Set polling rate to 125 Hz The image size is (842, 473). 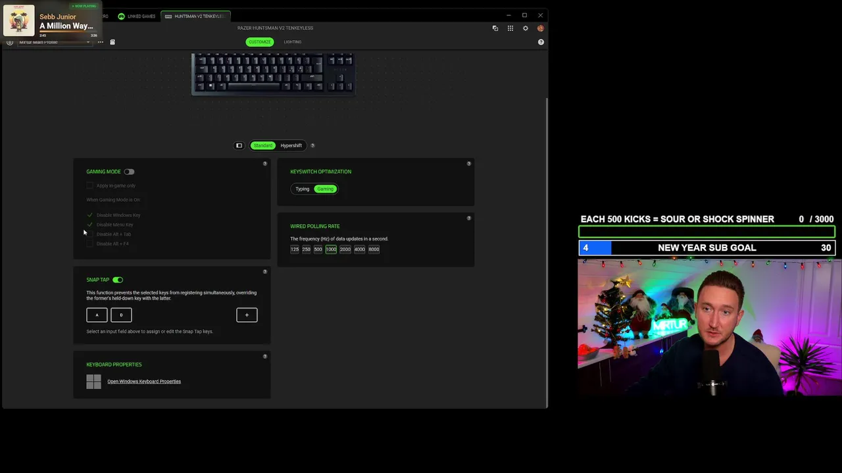pyautogui.click(x=295, y=250)
